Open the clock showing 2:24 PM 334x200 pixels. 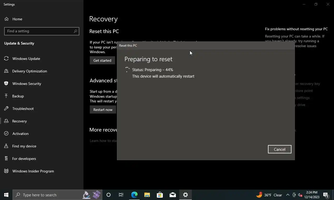coord(312,195)
